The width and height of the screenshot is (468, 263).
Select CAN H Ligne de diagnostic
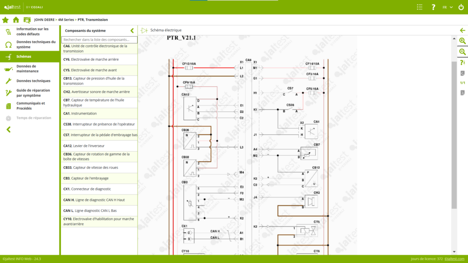[99, 200]
